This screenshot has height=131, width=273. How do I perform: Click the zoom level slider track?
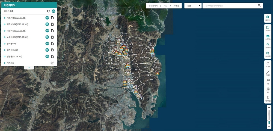coord(269,115)
